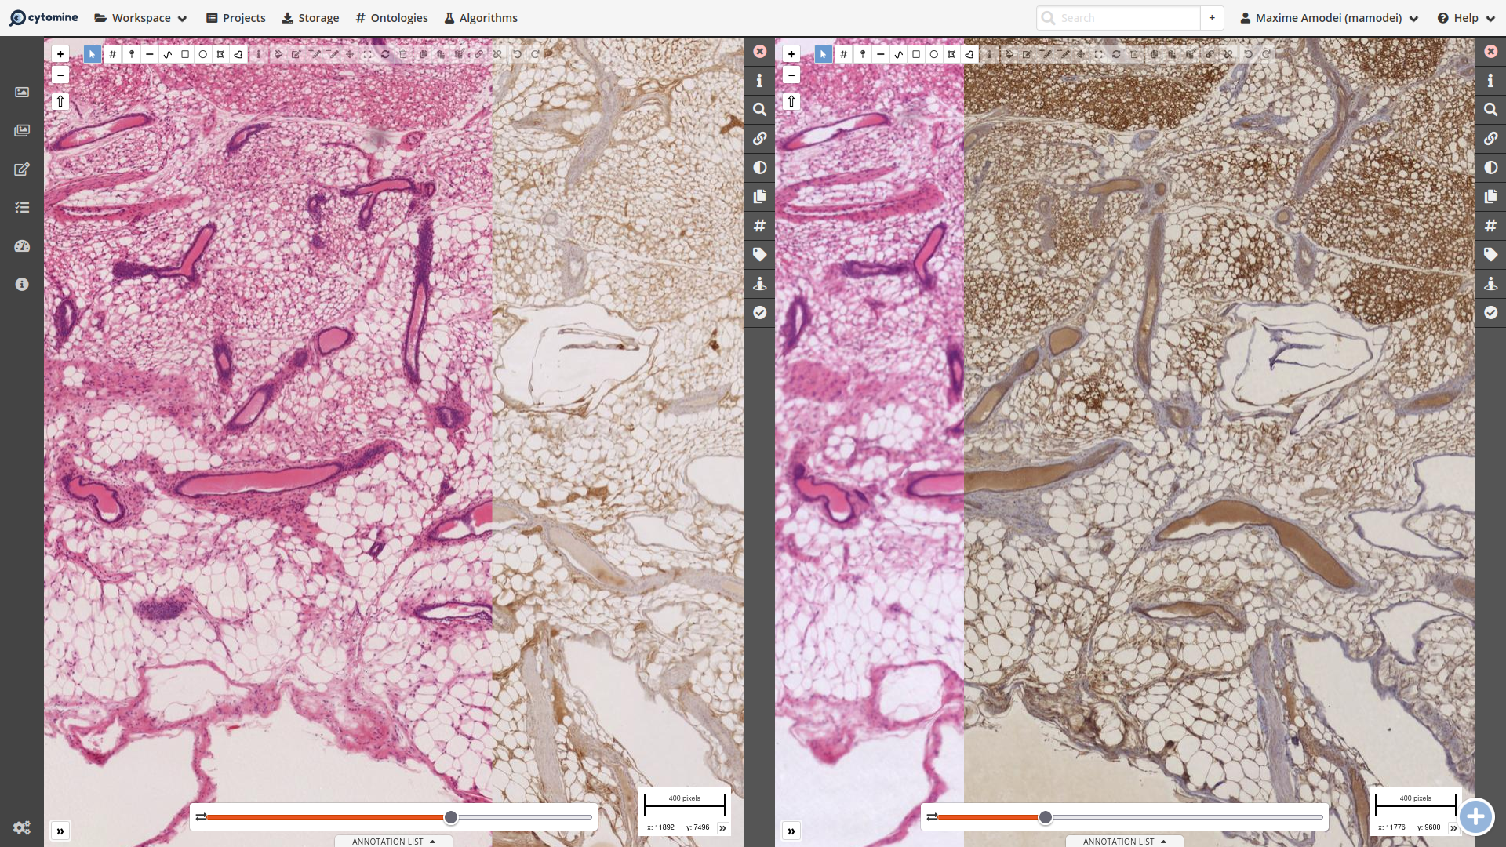Click the Projects link in navbar
Screen dimensions: 1506x847
(x=235, y=18)
